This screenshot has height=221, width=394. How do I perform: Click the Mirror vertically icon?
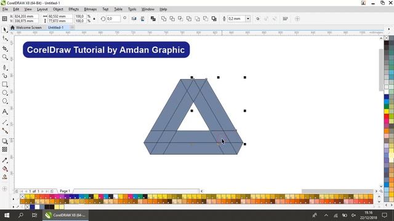click(x=142, y=18)
